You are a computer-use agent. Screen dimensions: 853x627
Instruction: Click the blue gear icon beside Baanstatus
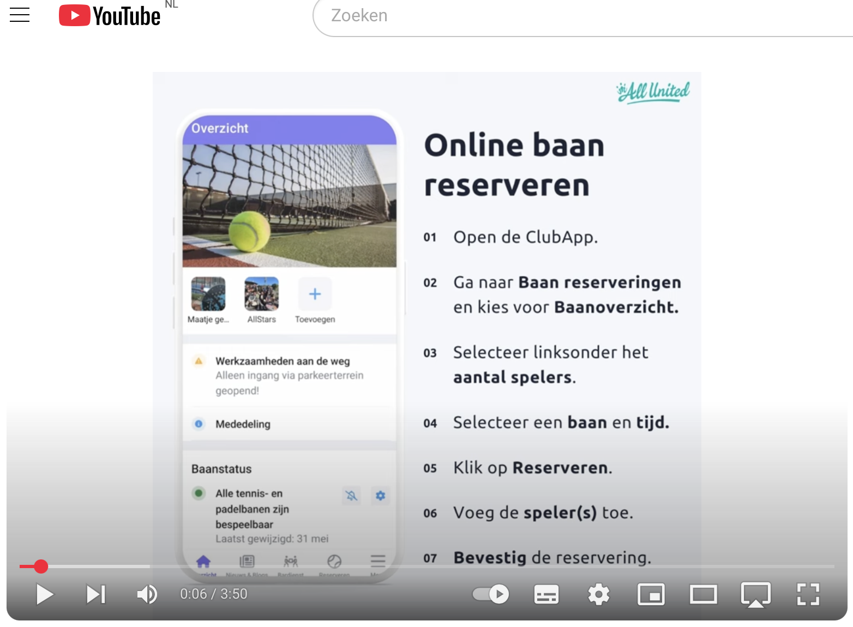pos(380,496)
